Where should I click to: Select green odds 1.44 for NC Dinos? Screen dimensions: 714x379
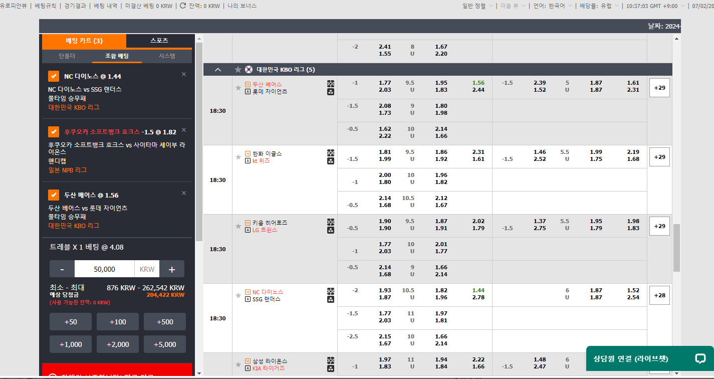click(478, 290)
